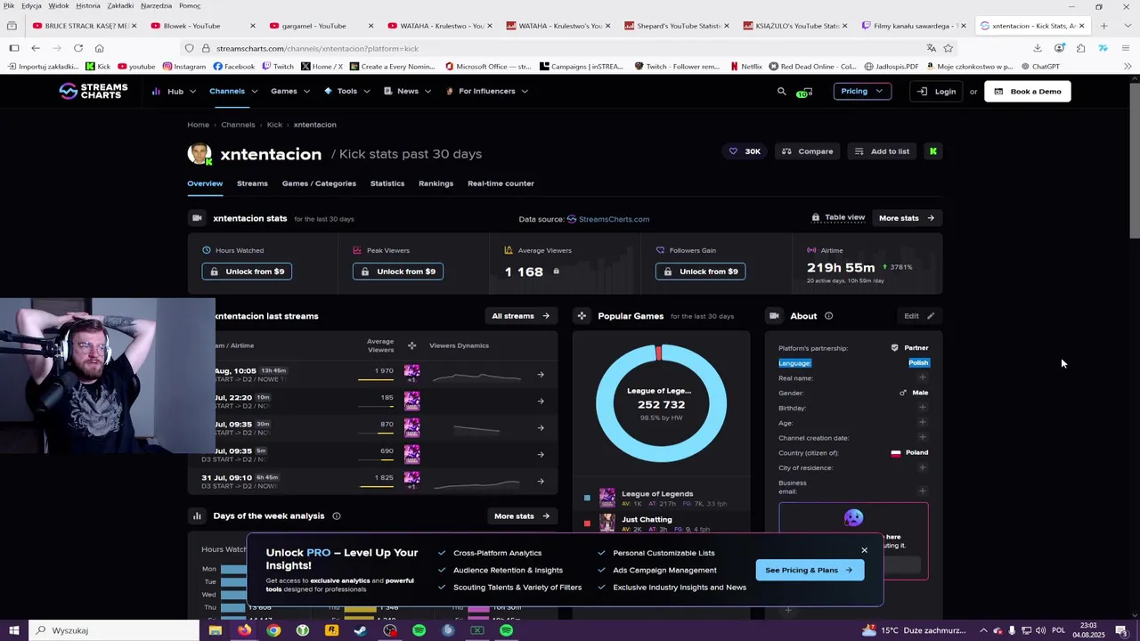Viewport: 1140px width, 641px height.
Task: Open stream details arrow for 185 viewers row
Action: point(541,402)
